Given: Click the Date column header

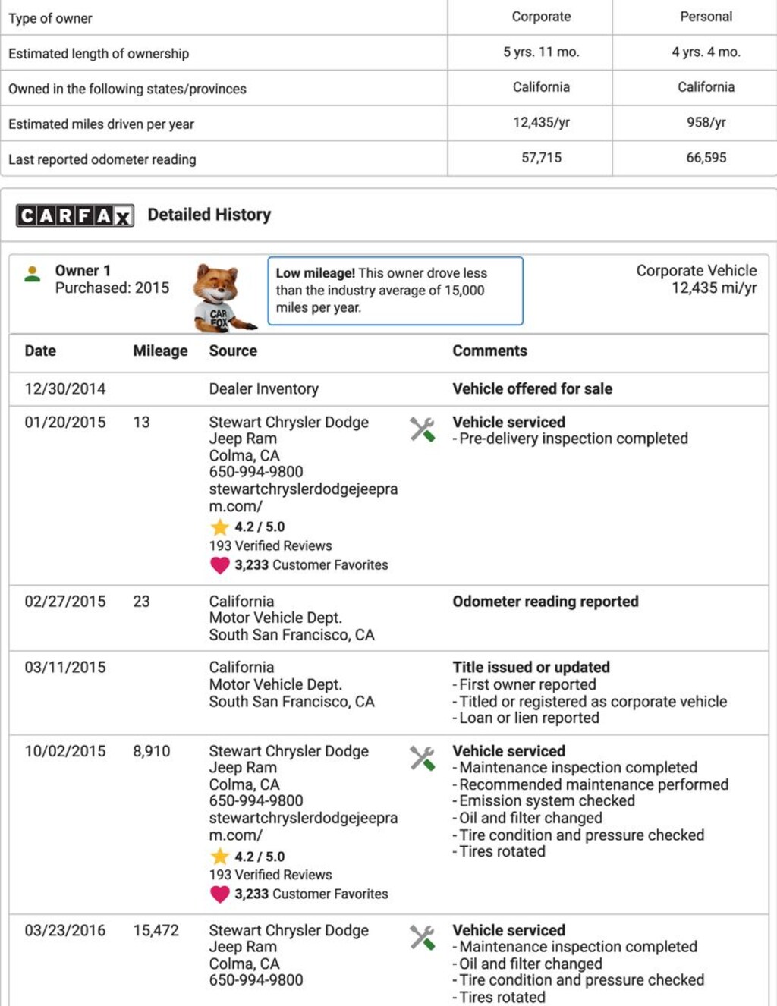Looking at the screenshot, I should [40, 351].
